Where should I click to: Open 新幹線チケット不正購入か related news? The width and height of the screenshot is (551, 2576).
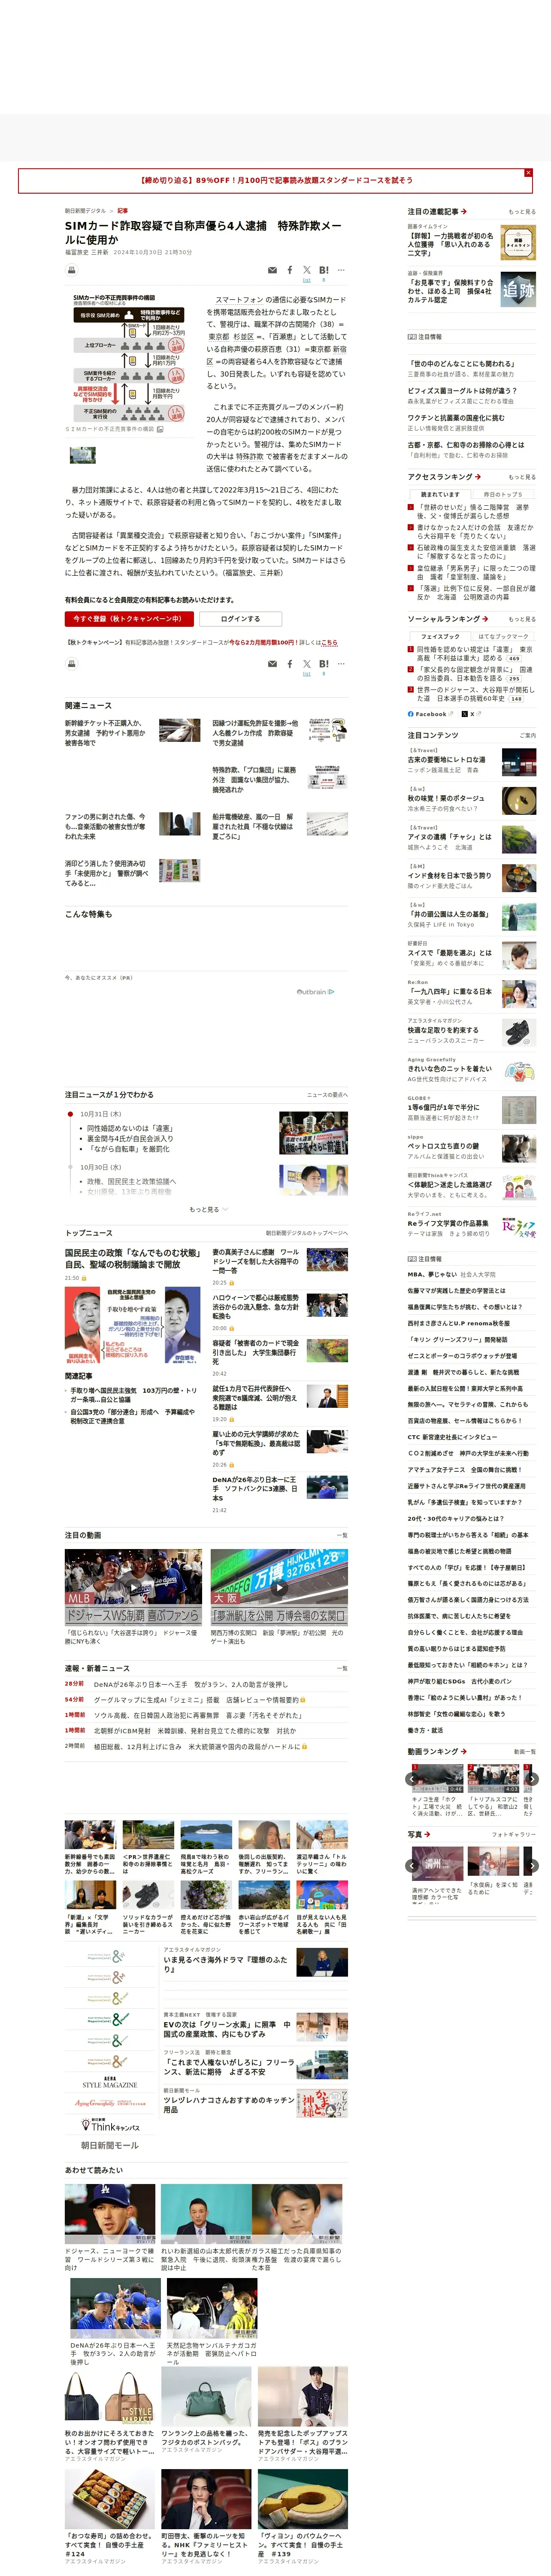(105, 733)
